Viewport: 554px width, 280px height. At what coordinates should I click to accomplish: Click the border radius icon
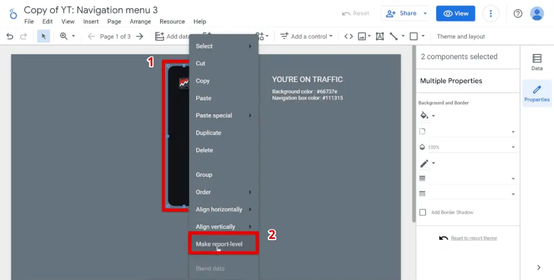tap(422, 131)
